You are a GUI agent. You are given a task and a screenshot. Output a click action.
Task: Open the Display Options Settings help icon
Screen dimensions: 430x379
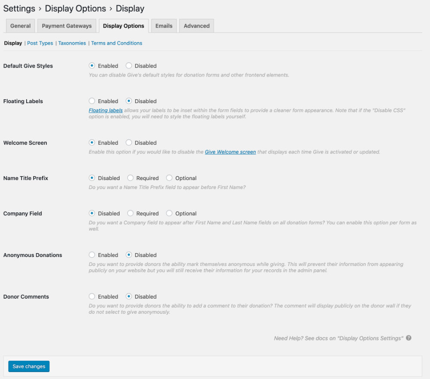408,338
